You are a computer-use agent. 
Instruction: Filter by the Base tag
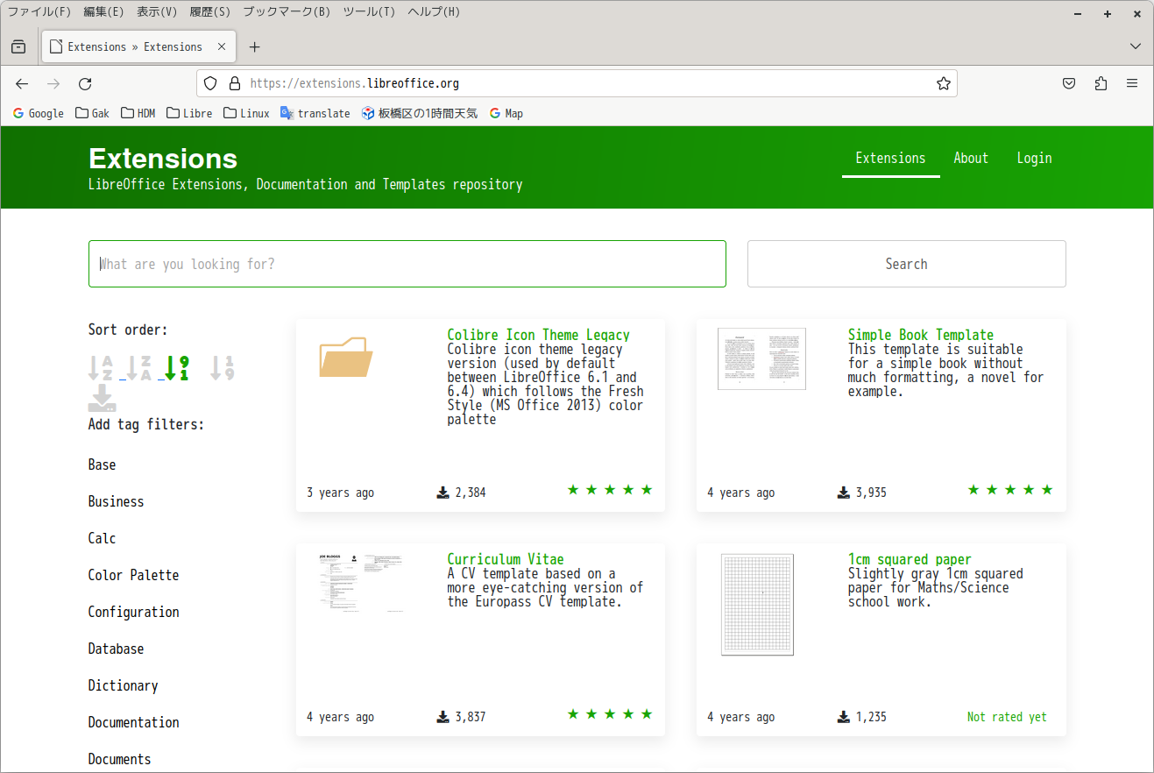[x=102, y=465]
